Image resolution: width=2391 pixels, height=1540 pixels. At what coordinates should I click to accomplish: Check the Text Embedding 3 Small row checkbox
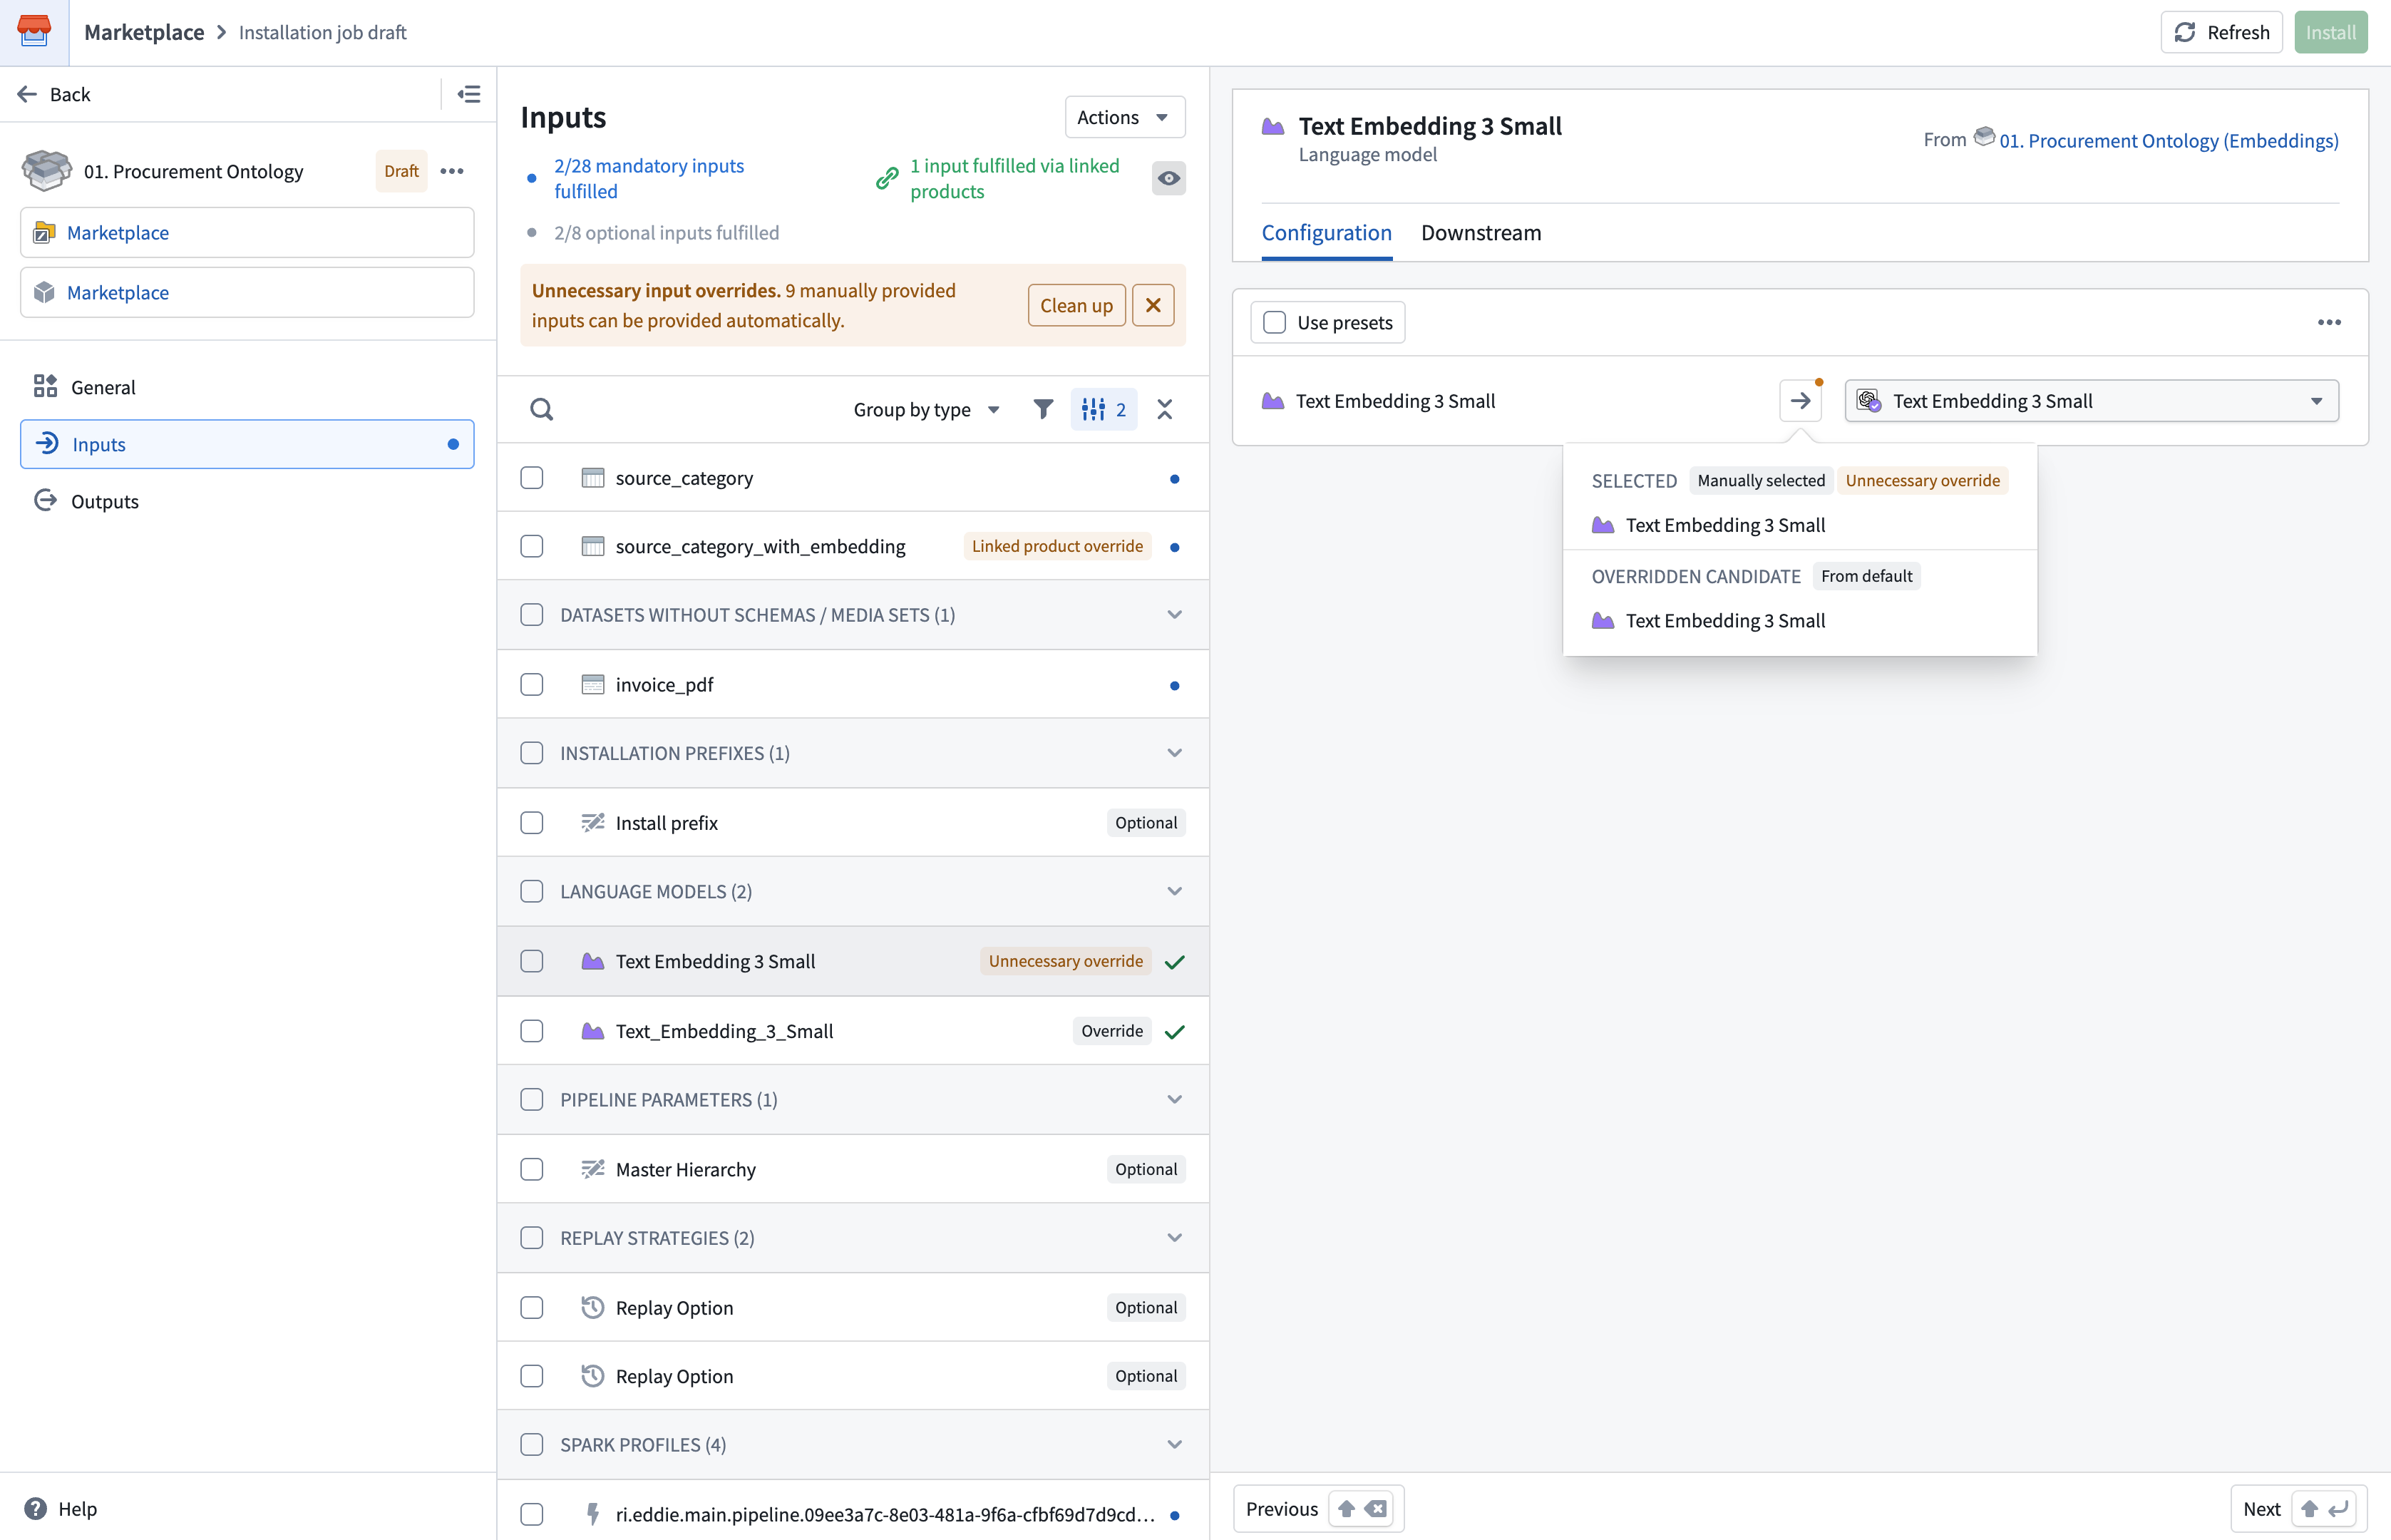[x=532, y=961]
